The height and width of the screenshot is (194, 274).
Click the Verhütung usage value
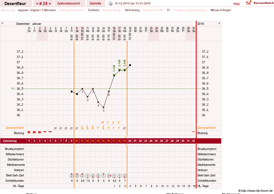point(132,10)
